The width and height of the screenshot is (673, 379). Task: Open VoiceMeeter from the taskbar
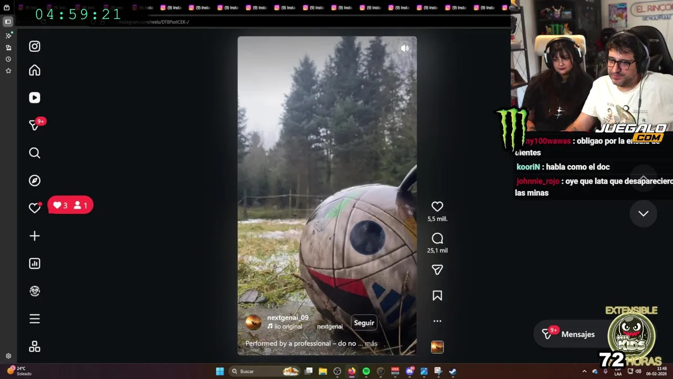(395, 371)
